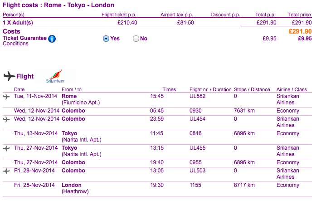Click flight number UL455
Viewport: 316px width, 201px height.
(x=198, y=148)
